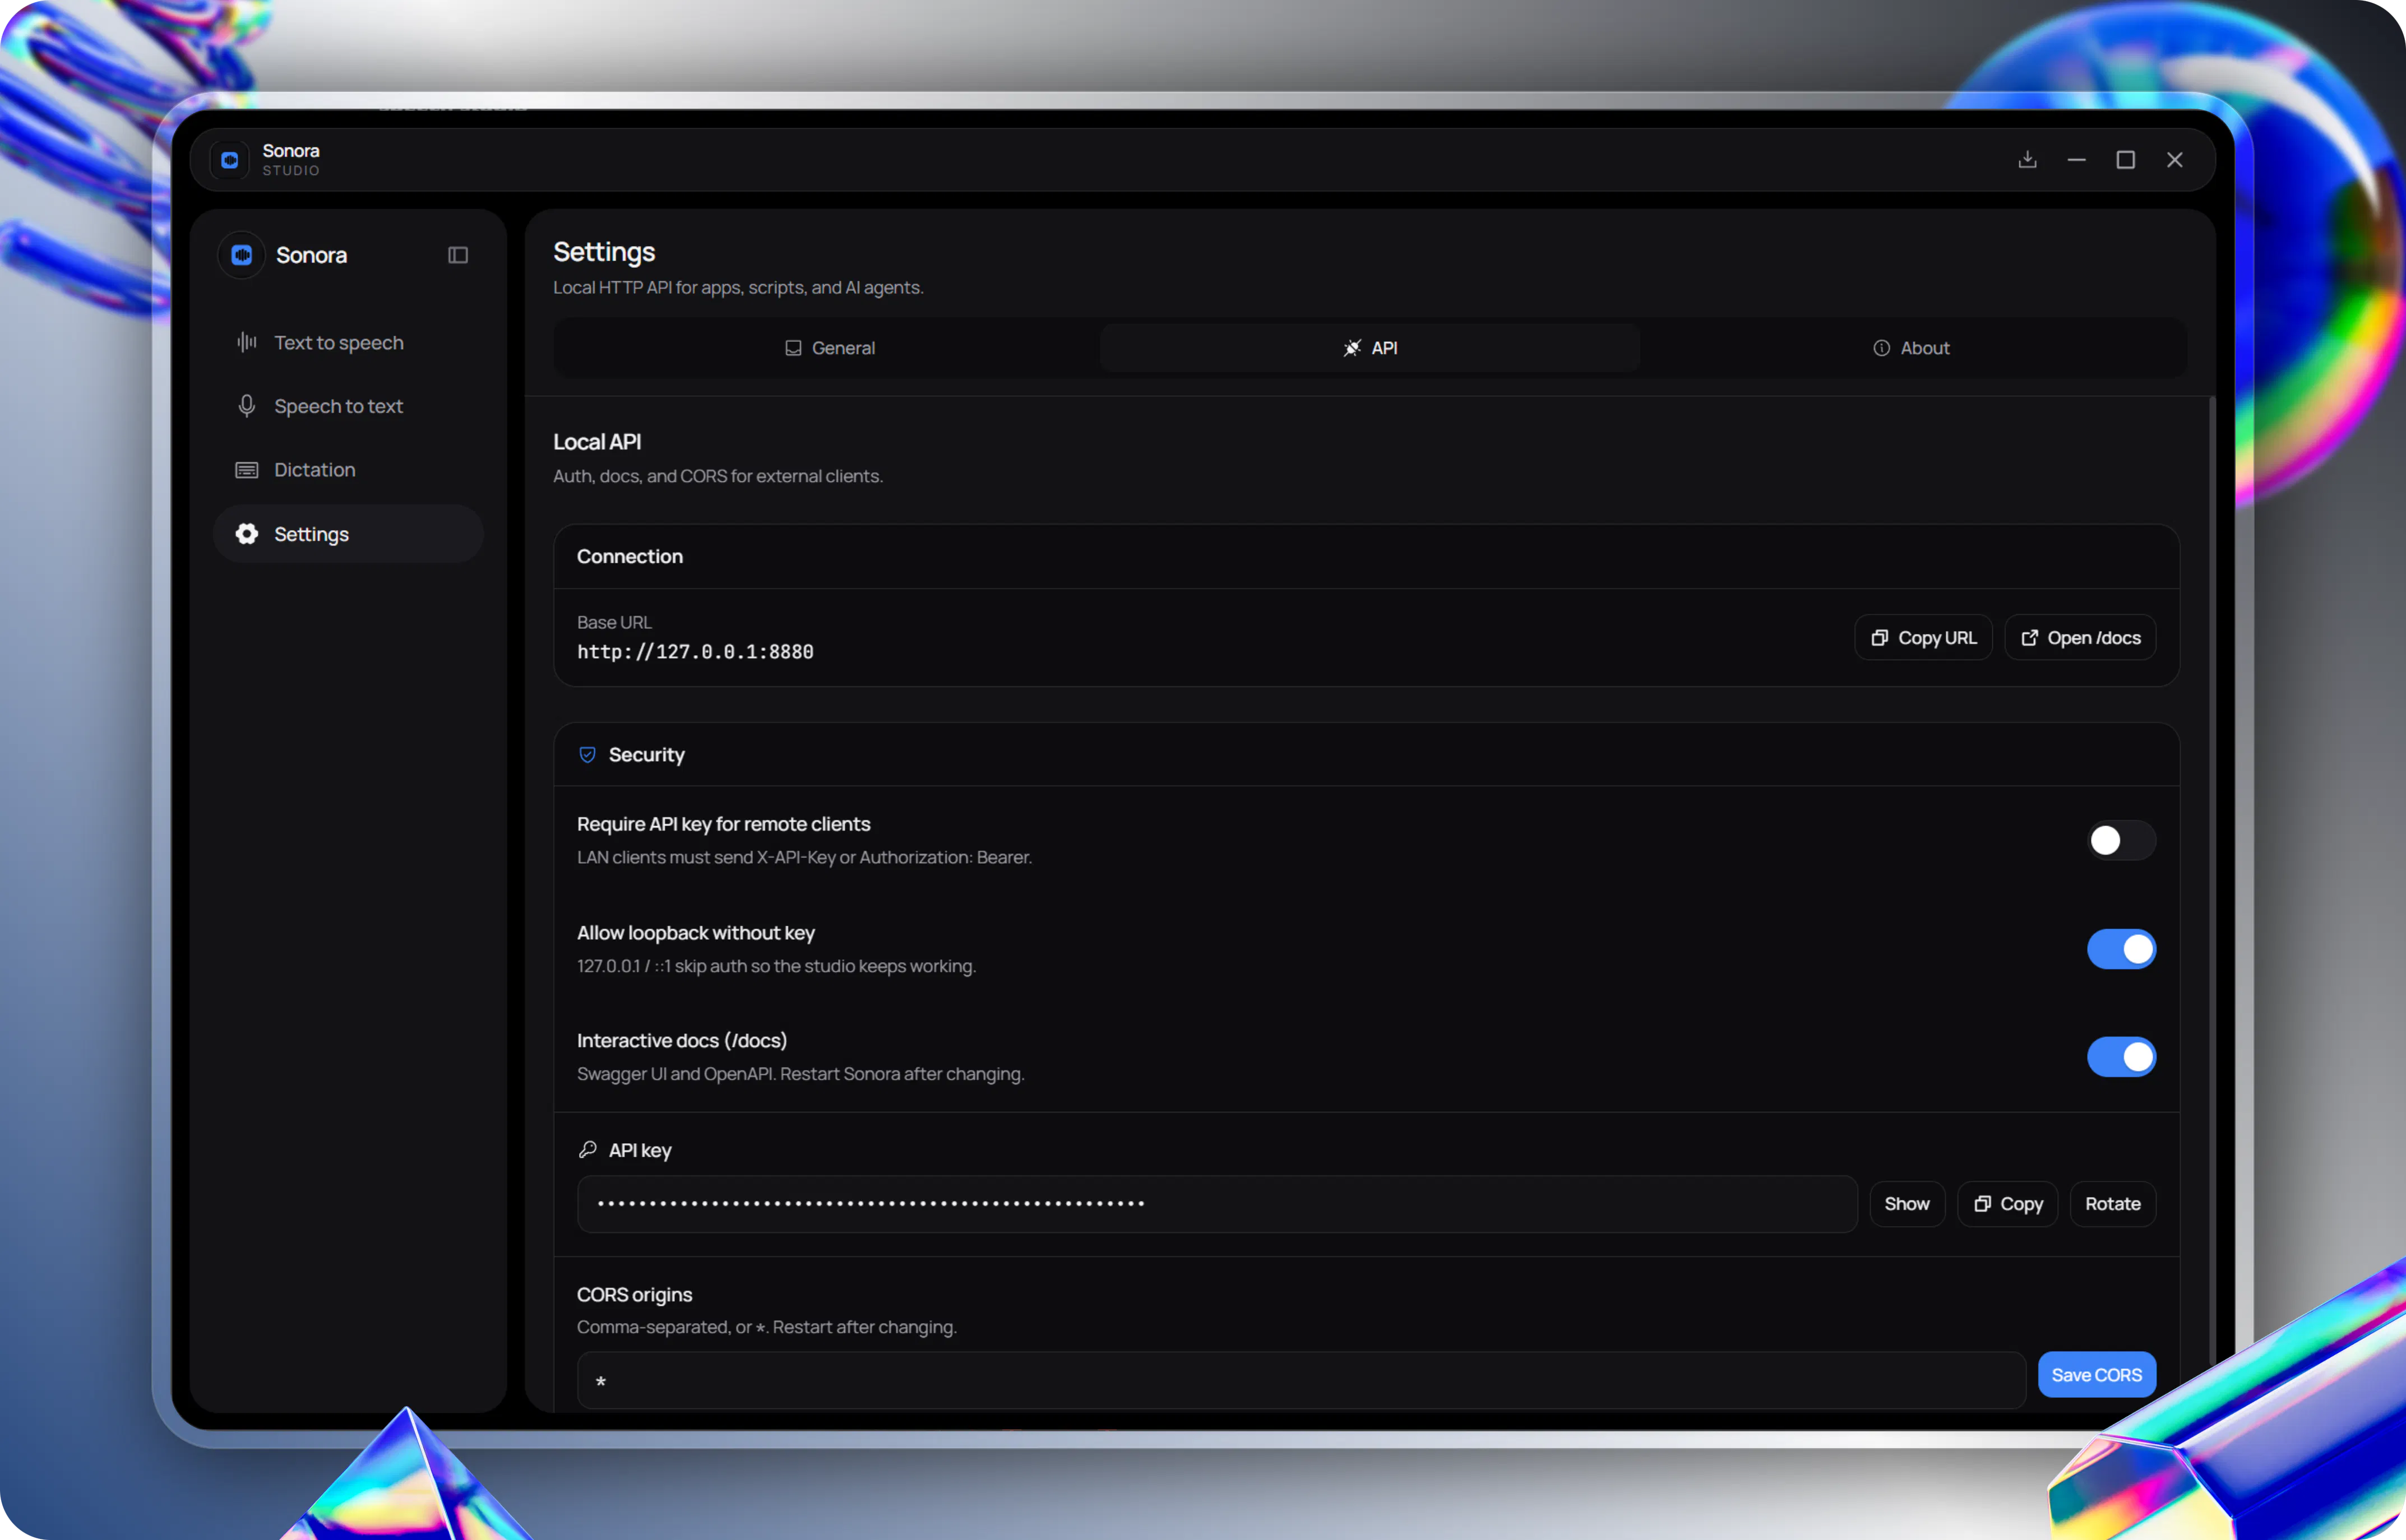Disable Allow loopback without key
The height and width of the screenshot is (1540, 2406).
pos(2121,949)
